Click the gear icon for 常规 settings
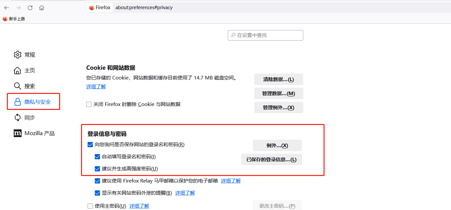The width and height of the screenshot is (451, 210). 18,55
